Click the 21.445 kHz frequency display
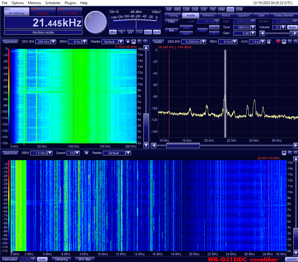Viewport: 298px width, 262px height. [43, 22]
